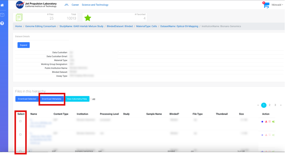Select page 1 in pagination
This screenshot has width=287, height=155.
click(x=264, y=105)
